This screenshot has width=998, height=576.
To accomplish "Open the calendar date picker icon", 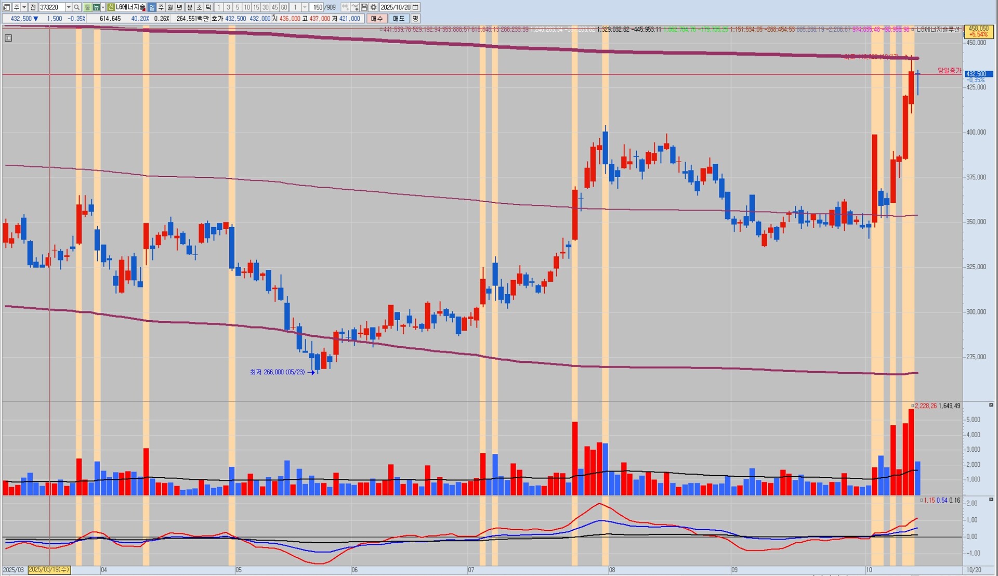I will point(415,7).
